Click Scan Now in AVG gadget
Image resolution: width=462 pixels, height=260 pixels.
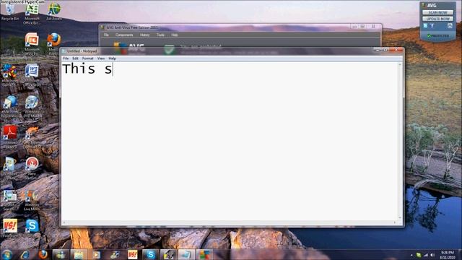pyautogui.click(x=437, y=12)
